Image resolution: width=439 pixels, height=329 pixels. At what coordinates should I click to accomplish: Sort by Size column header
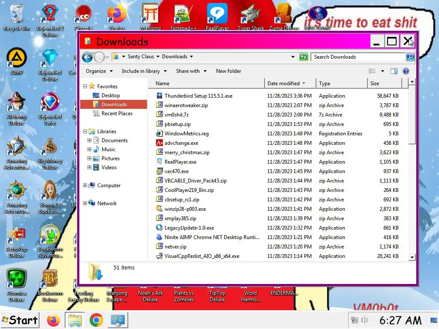[x=385, y=84]
